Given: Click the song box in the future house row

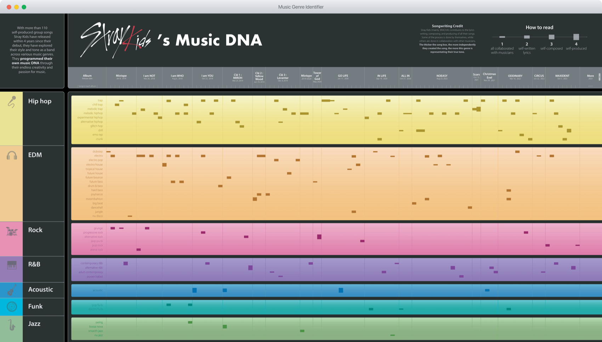Looking at the screenshot, I should tap(289, 173).
